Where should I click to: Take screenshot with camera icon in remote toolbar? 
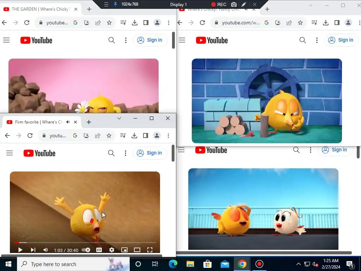coord(234,4)
